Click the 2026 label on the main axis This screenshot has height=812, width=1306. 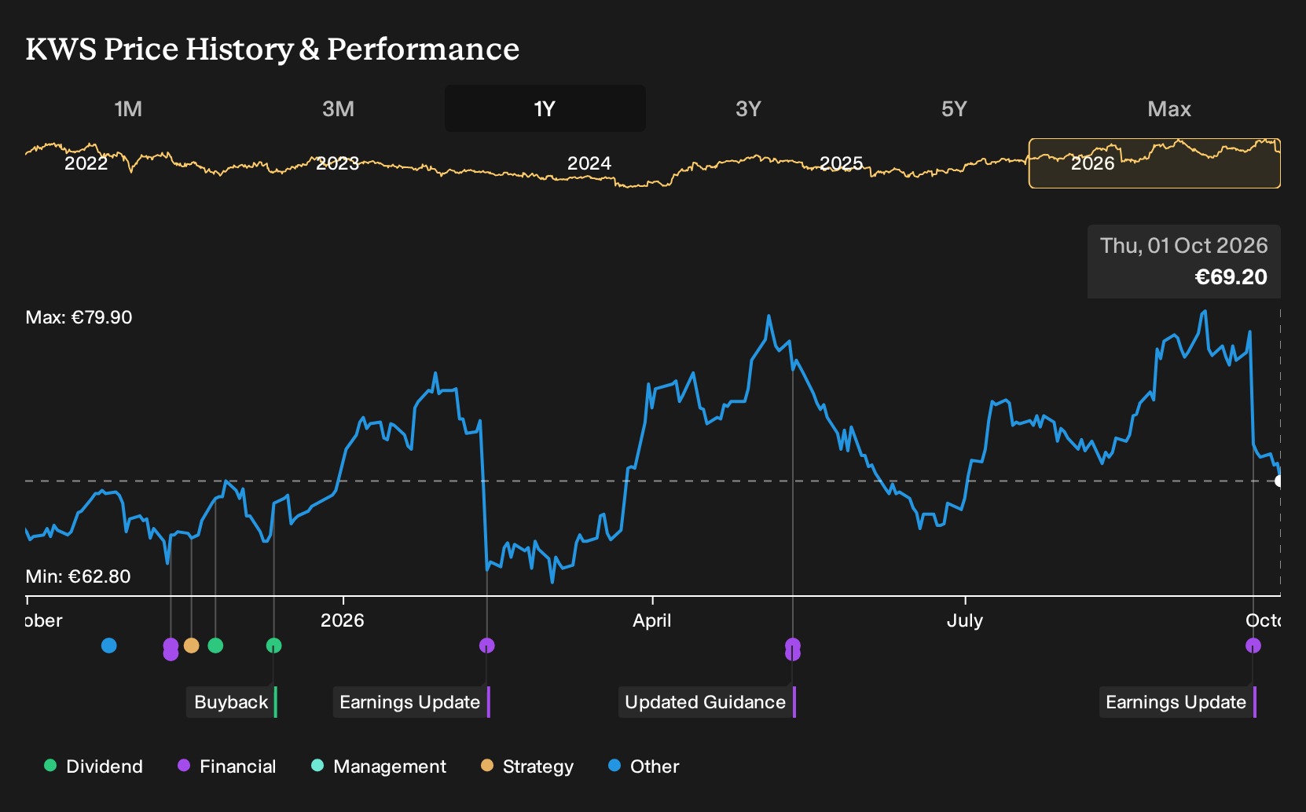[x=343, y=620]
